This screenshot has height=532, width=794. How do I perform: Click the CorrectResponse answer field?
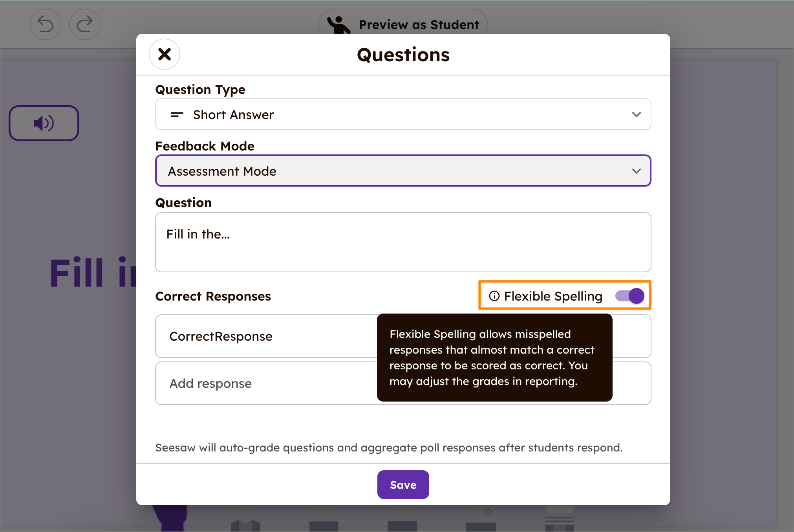click(266, 336)
